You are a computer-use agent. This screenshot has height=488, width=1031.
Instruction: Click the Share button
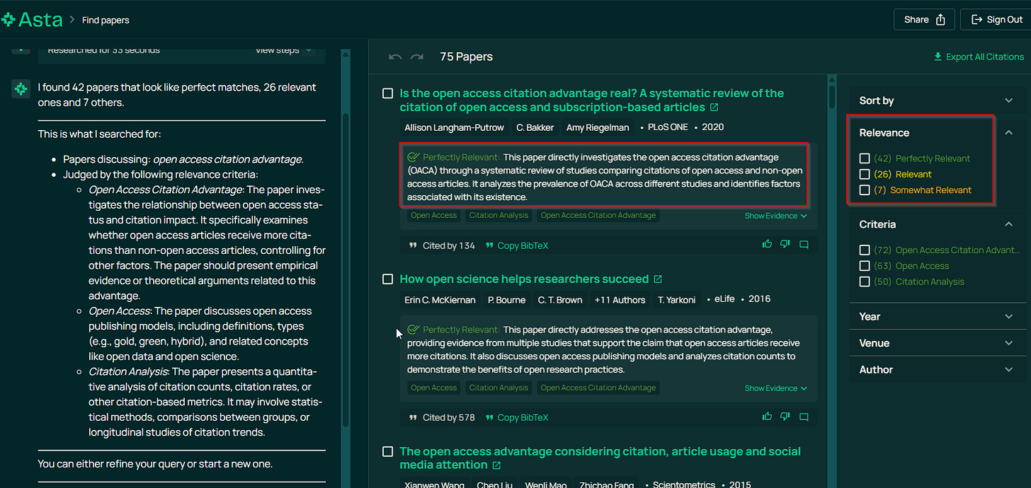(924, 20)
